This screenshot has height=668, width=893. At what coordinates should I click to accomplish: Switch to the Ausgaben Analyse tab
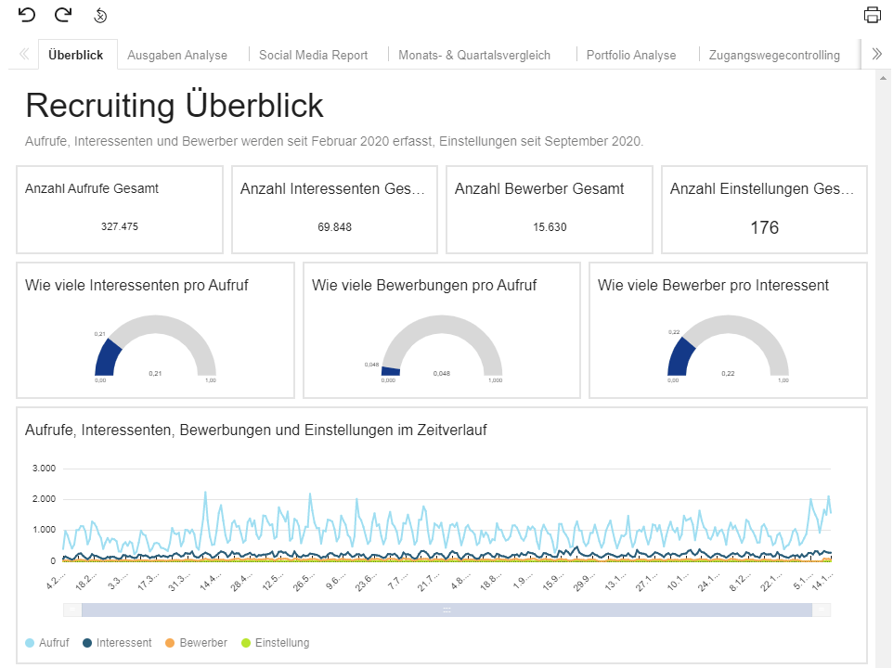176,55
